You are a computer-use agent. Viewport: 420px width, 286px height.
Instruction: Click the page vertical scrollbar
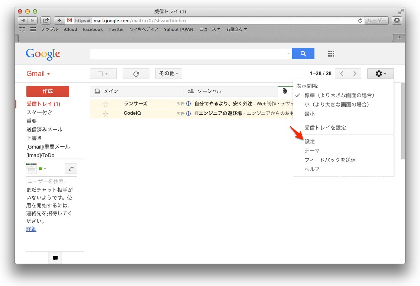(403, 121)
